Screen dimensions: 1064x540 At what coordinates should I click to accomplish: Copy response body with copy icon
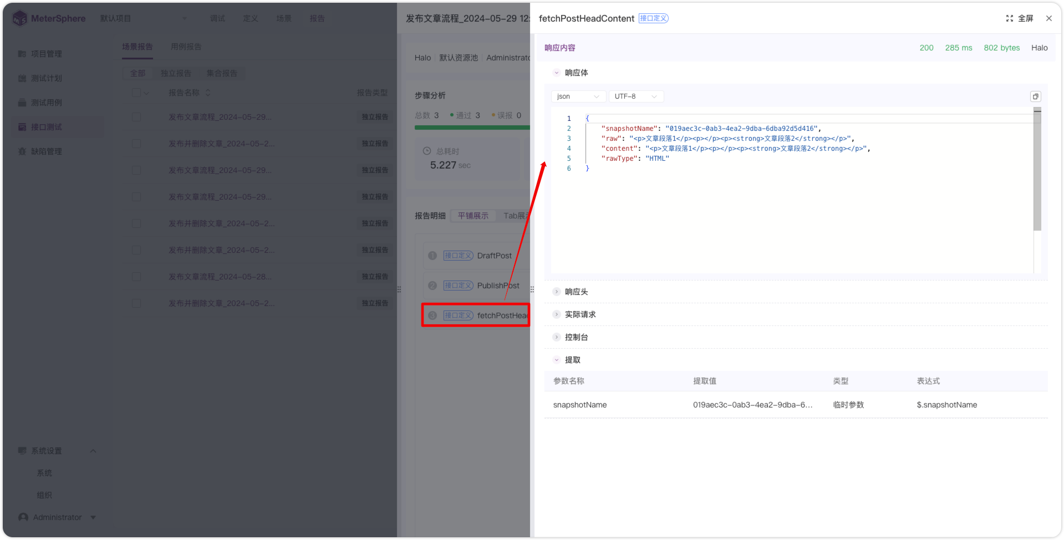pyautogui.click(x=1035, y=96)
